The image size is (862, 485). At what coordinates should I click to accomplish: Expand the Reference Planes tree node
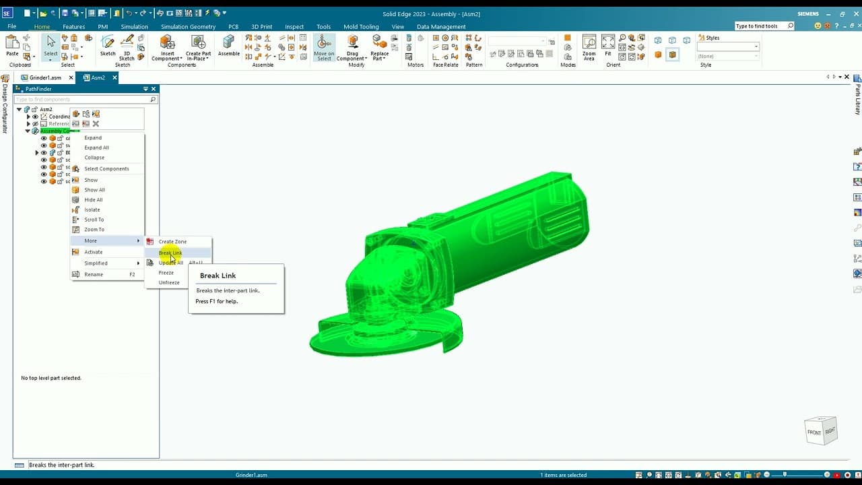click(x=28, y=124)
